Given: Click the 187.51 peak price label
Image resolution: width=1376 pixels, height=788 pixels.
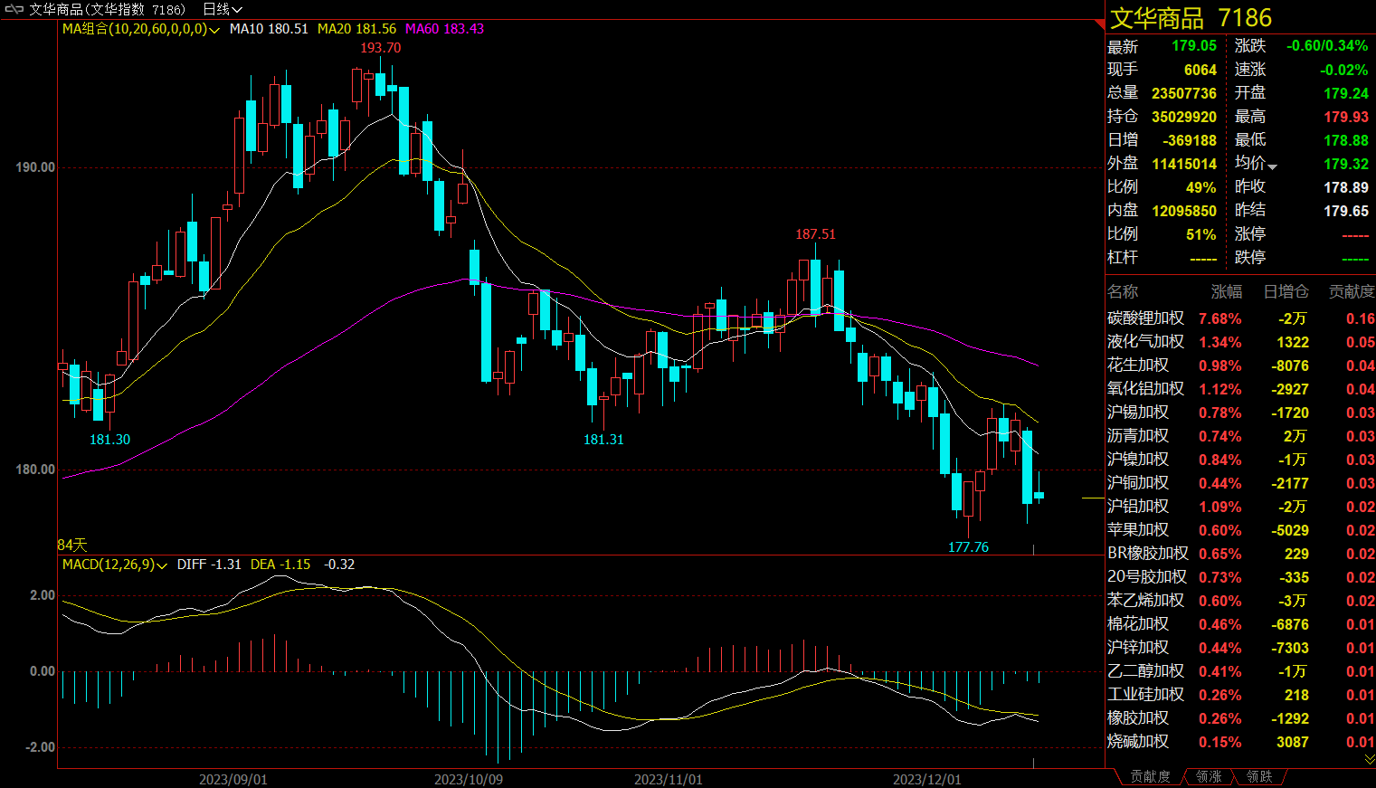Looking at the screenshot, I should pos(815,234).
